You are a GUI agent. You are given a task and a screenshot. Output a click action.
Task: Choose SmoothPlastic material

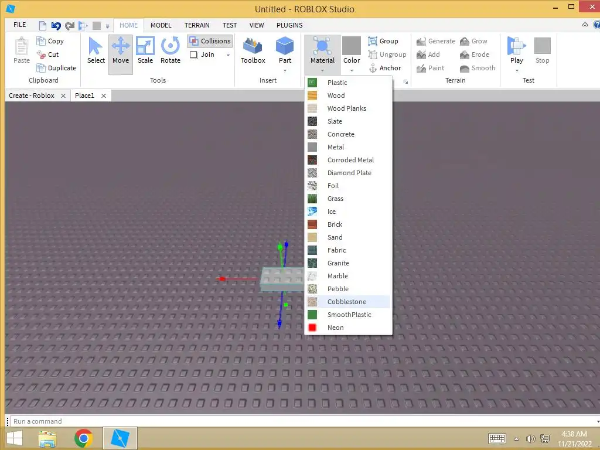pos(347,315)
